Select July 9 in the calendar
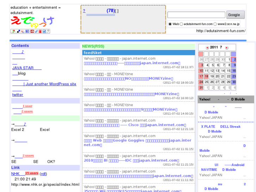 click(x=233, y=65)
